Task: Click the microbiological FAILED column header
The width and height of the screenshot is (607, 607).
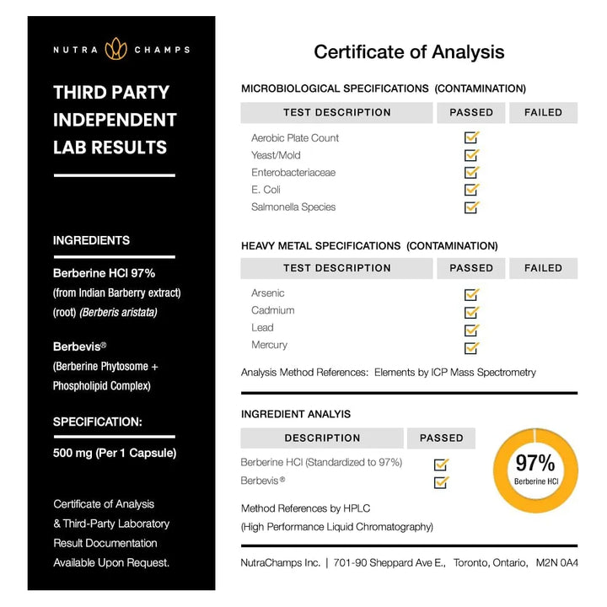Action: 543,113
